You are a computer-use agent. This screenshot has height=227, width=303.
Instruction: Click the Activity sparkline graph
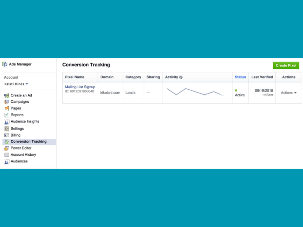click(195, 92)
